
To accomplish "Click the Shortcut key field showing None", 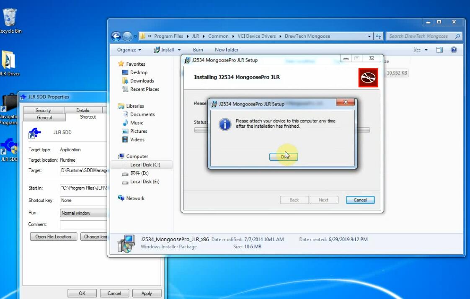I will coord(84,201).
